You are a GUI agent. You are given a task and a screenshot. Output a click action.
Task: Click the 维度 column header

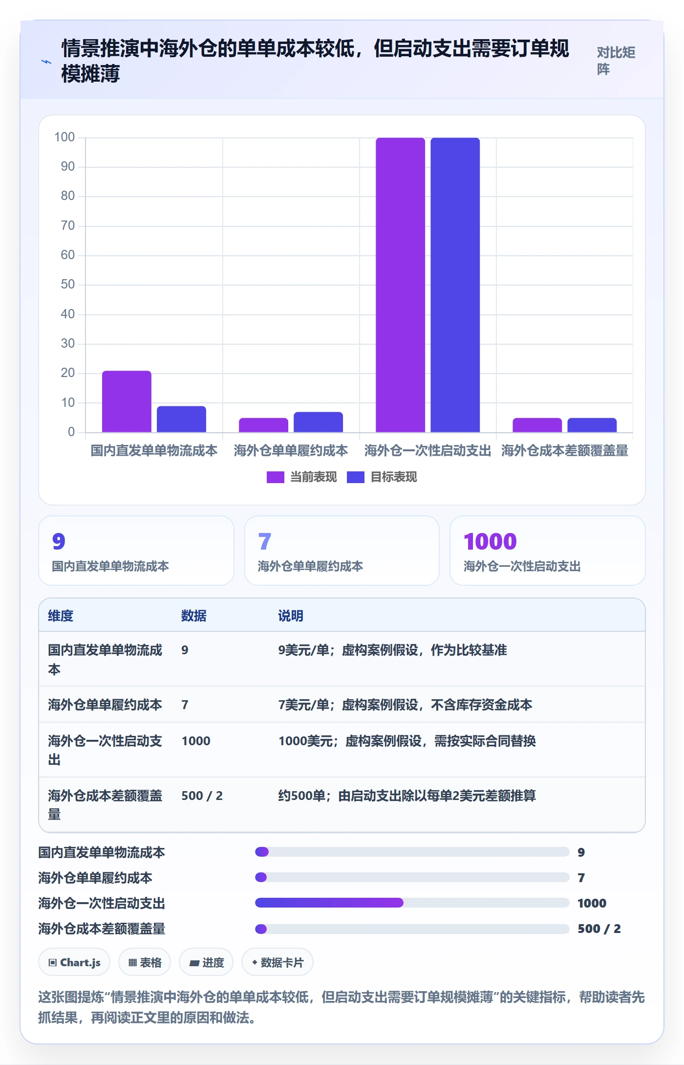point(61,616)
